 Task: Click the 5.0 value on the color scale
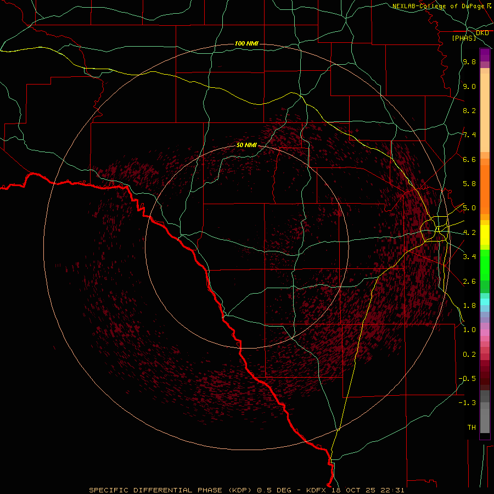click(469, 208)
